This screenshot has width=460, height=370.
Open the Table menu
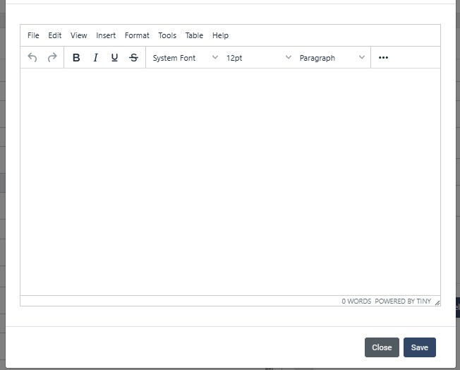194,35
